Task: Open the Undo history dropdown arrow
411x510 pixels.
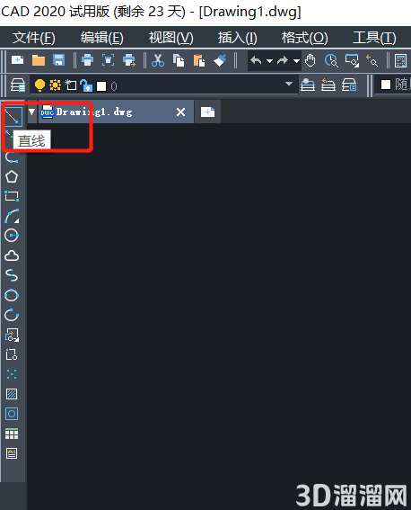Action: [269, 61]
